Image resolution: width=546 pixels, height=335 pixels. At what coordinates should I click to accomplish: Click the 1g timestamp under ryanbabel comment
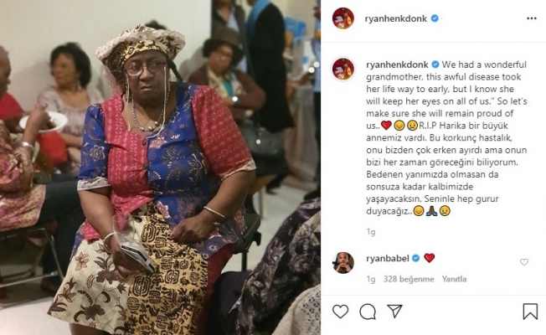(371, 279)
